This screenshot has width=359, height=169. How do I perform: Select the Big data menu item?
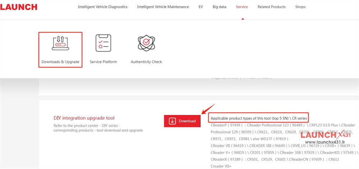[219, 7]
